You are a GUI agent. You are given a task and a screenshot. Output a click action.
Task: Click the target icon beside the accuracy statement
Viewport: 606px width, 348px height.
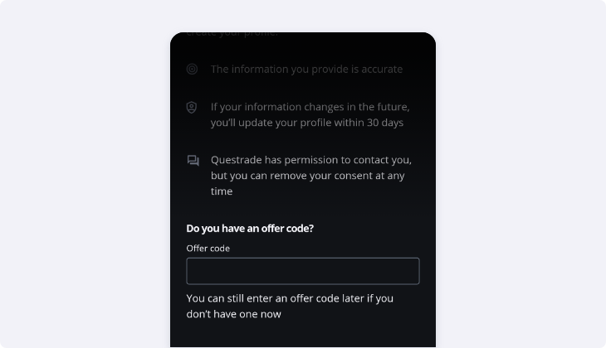click(x=193, y=70)
